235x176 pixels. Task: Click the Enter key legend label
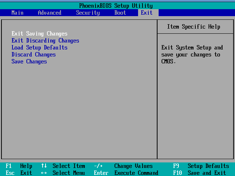click(x=101, y=173)
